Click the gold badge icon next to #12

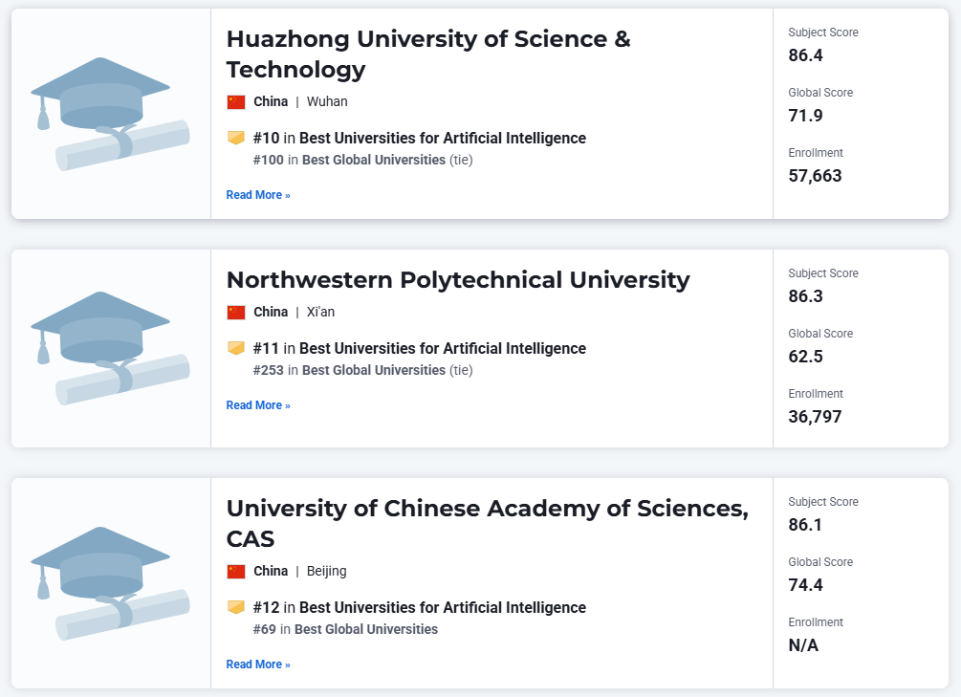(236, 607)
